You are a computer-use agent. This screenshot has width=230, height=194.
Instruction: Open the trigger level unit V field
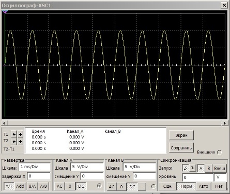coord(220,177)
